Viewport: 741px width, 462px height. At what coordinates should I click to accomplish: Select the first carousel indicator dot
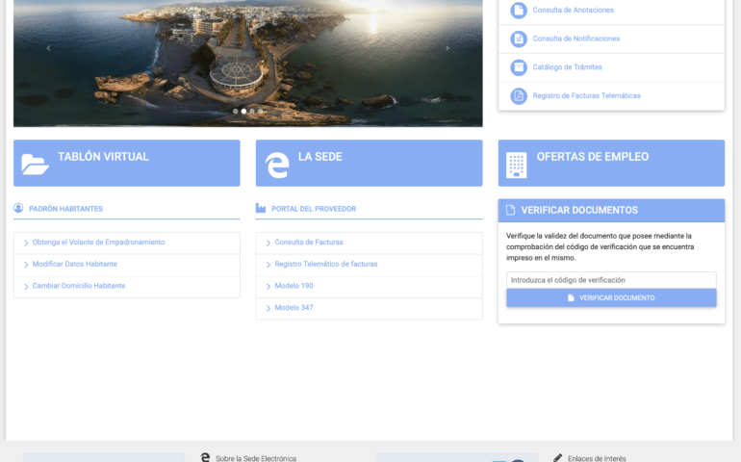pyautogui.click(x=236, y=111)
